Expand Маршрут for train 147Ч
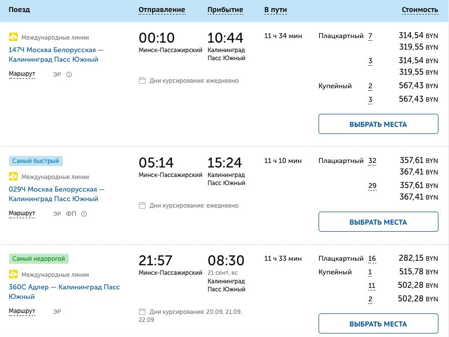 pyautogui.click(x=22, y=74)
